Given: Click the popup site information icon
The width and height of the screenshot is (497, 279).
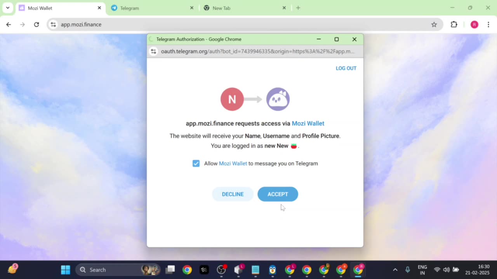Looking at the screenshot, I should [153, 51].
